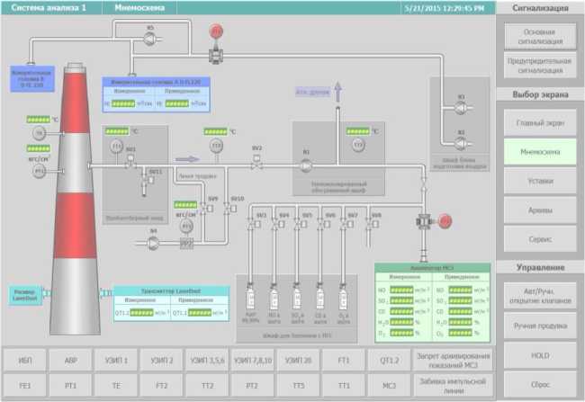Switch to the Архивы screen
The width and height of the screenshot is (585, 402).
coord(539,210)
